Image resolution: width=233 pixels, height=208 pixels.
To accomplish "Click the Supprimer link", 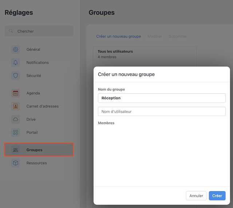I will [178, 36].
